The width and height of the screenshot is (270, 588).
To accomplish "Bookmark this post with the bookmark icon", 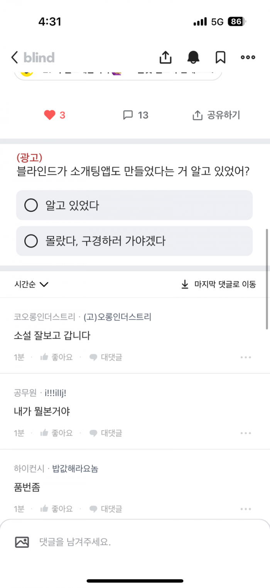I will (220, 57).
